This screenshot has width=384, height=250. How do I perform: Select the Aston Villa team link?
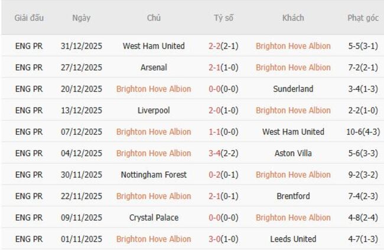click(293, 153)
